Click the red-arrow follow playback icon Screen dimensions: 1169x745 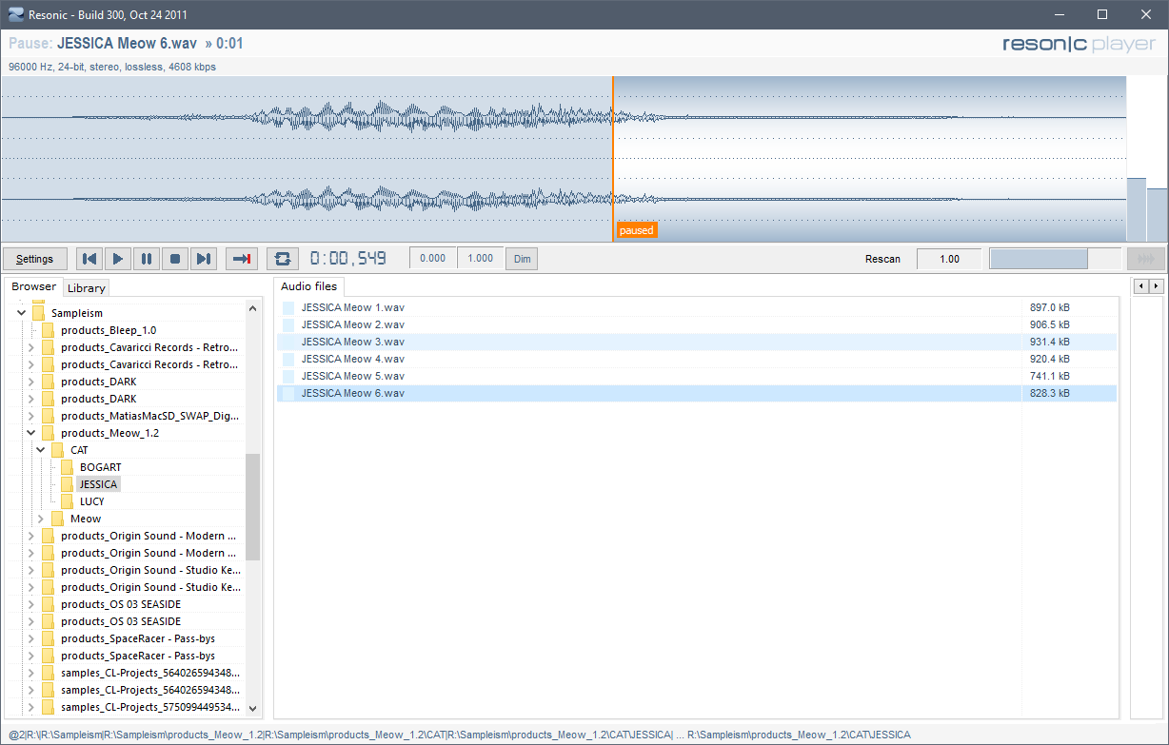(x=242, y=259)
